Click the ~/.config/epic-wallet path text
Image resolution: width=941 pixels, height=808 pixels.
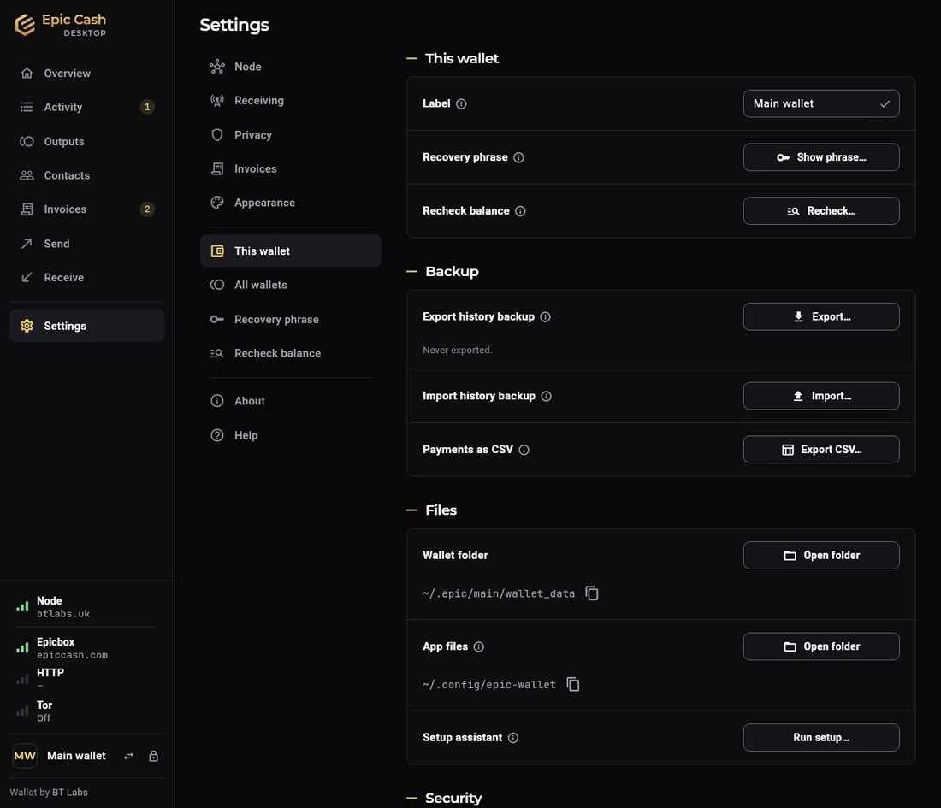click(489, 684)
